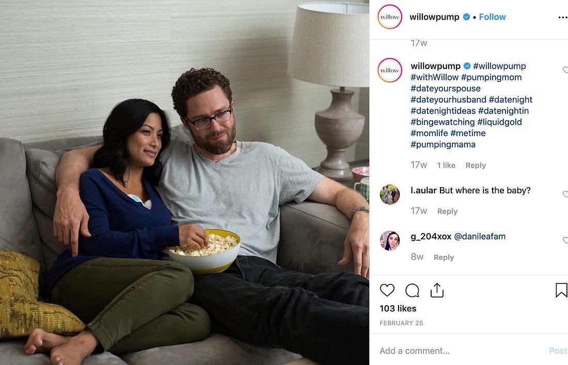Open comment bubble icon below post
Image resolution: width=568 pixels, height=365 pixels.
click(412, 290)
